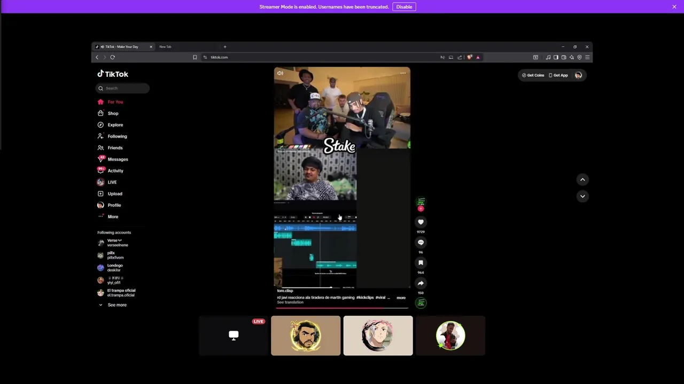Click the Get Coins button
The image size is (684, 384).
(x=533, y=75)
